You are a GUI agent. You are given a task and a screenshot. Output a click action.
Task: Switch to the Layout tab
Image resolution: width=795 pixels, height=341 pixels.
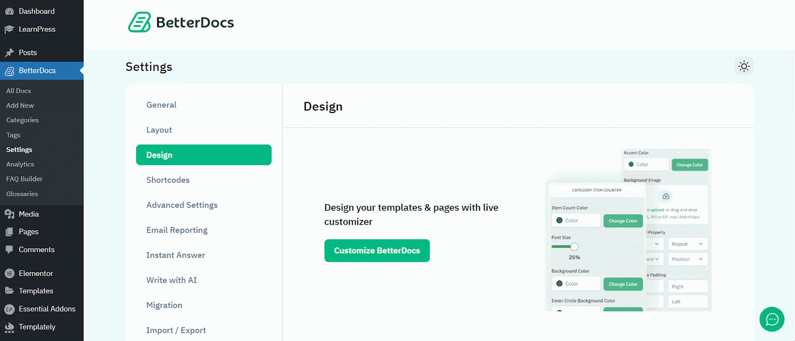click(x=159, y=130)
